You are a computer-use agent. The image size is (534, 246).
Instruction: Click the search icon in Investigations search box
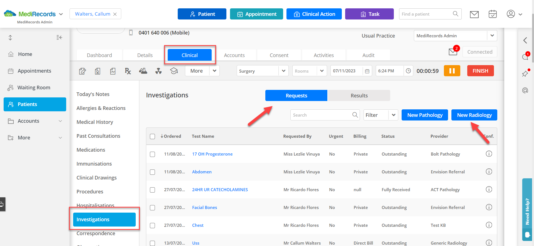355,115
